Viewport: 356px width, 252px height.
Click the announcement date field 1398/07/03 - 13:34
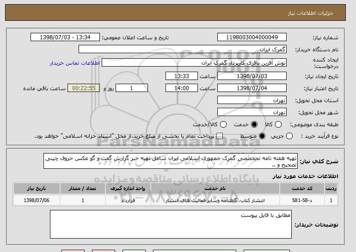[65, 37]
